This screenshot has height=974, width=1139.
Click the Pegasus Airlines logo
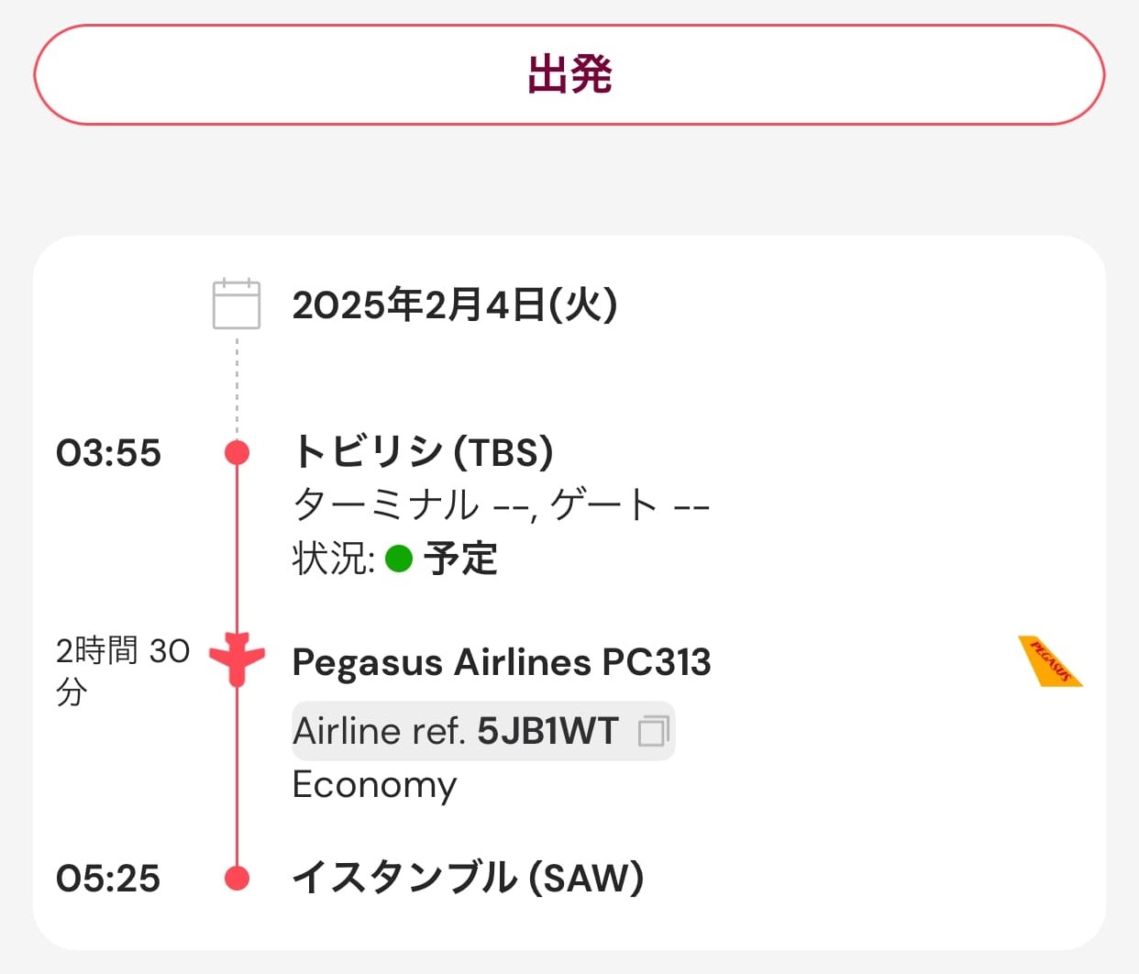[x=1050, y=661]
